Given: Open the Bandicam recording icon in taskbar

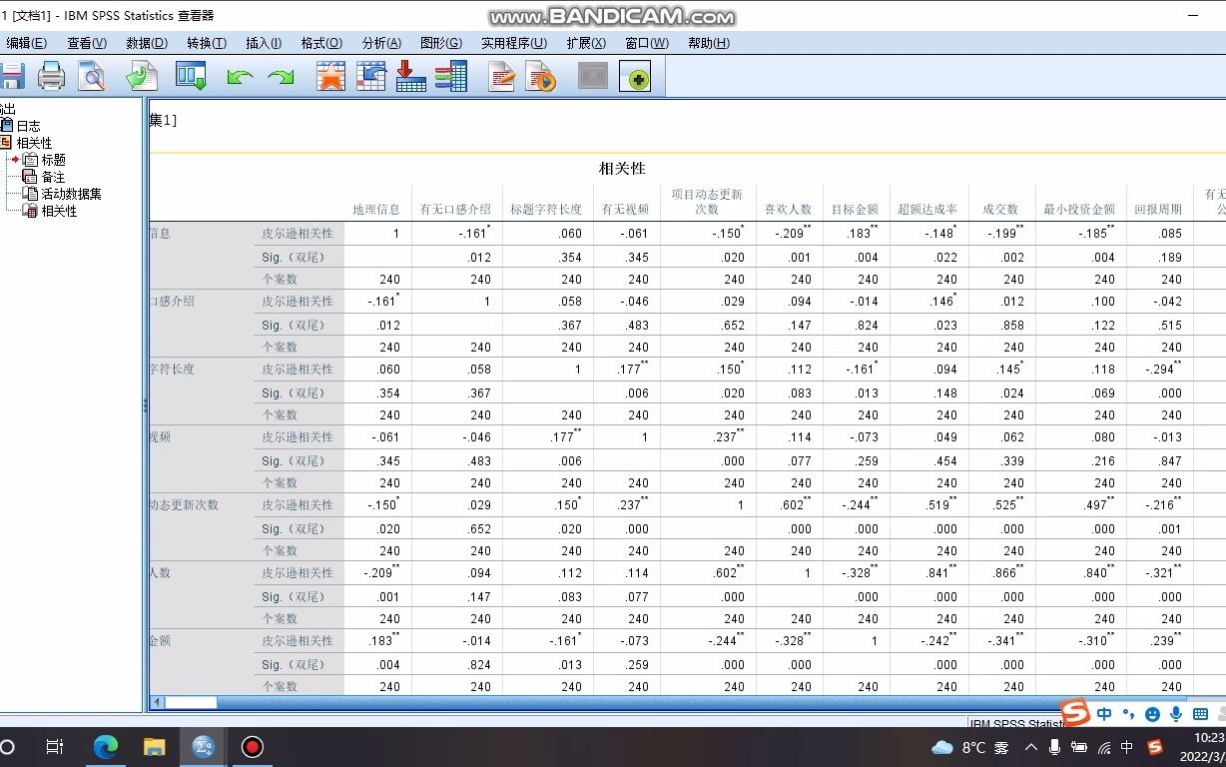Looking at the screenshot, I should [x=252, y=747].
